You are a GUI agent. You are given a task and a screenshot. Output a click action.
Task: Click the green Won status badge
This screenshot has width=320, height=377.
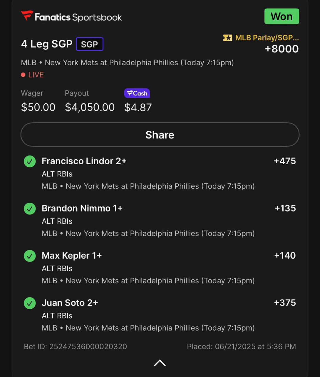tap(282, 16)
